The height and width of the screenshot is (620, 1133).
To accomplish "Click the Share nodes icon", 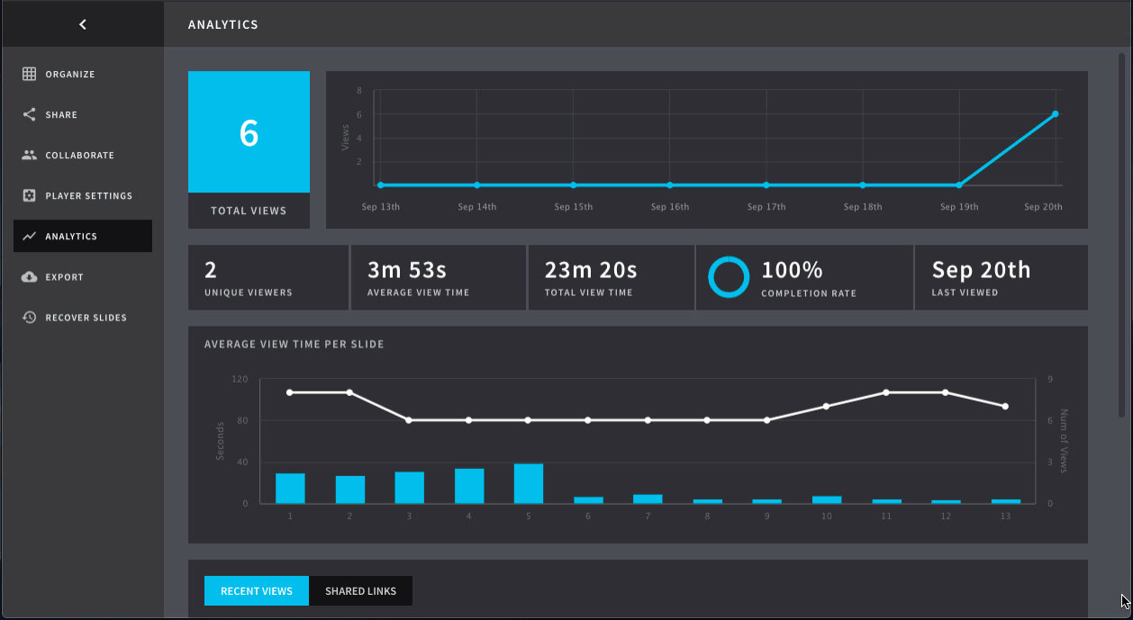I will tap(29, 114).
